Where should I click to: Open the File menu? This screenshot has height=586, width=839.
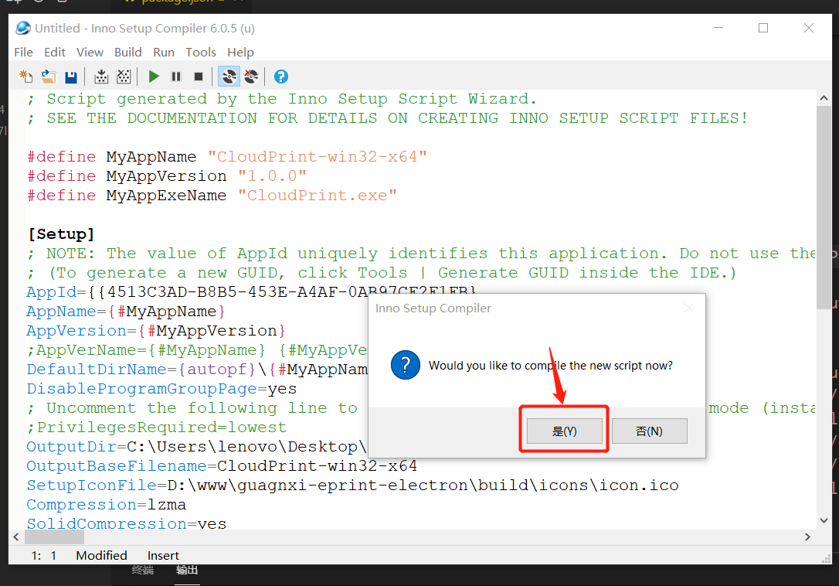point(24,52)
